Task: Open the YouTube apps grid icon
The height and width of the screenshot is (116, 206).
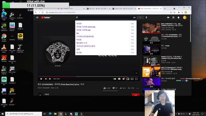Action: (x=173, y=17)
